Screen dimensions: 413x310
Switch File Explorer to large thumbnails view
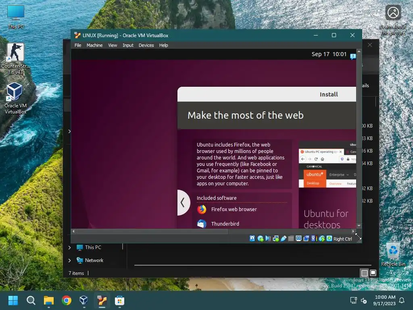(x=373, y=273)
